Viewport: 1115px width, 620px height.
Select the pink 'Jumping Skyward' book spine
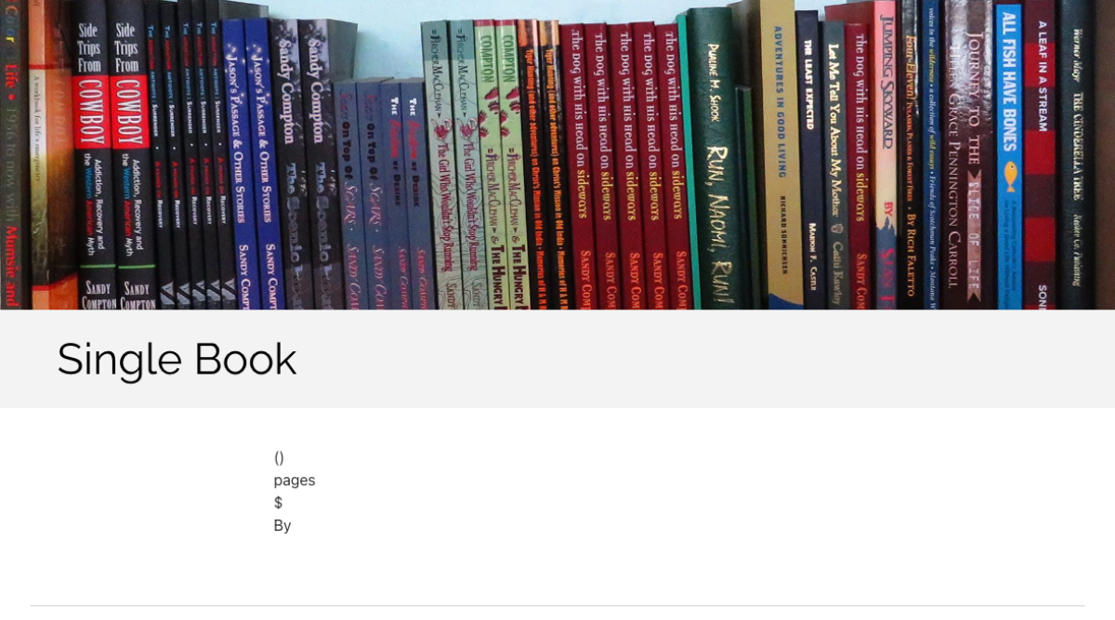(x=886, y=153)
